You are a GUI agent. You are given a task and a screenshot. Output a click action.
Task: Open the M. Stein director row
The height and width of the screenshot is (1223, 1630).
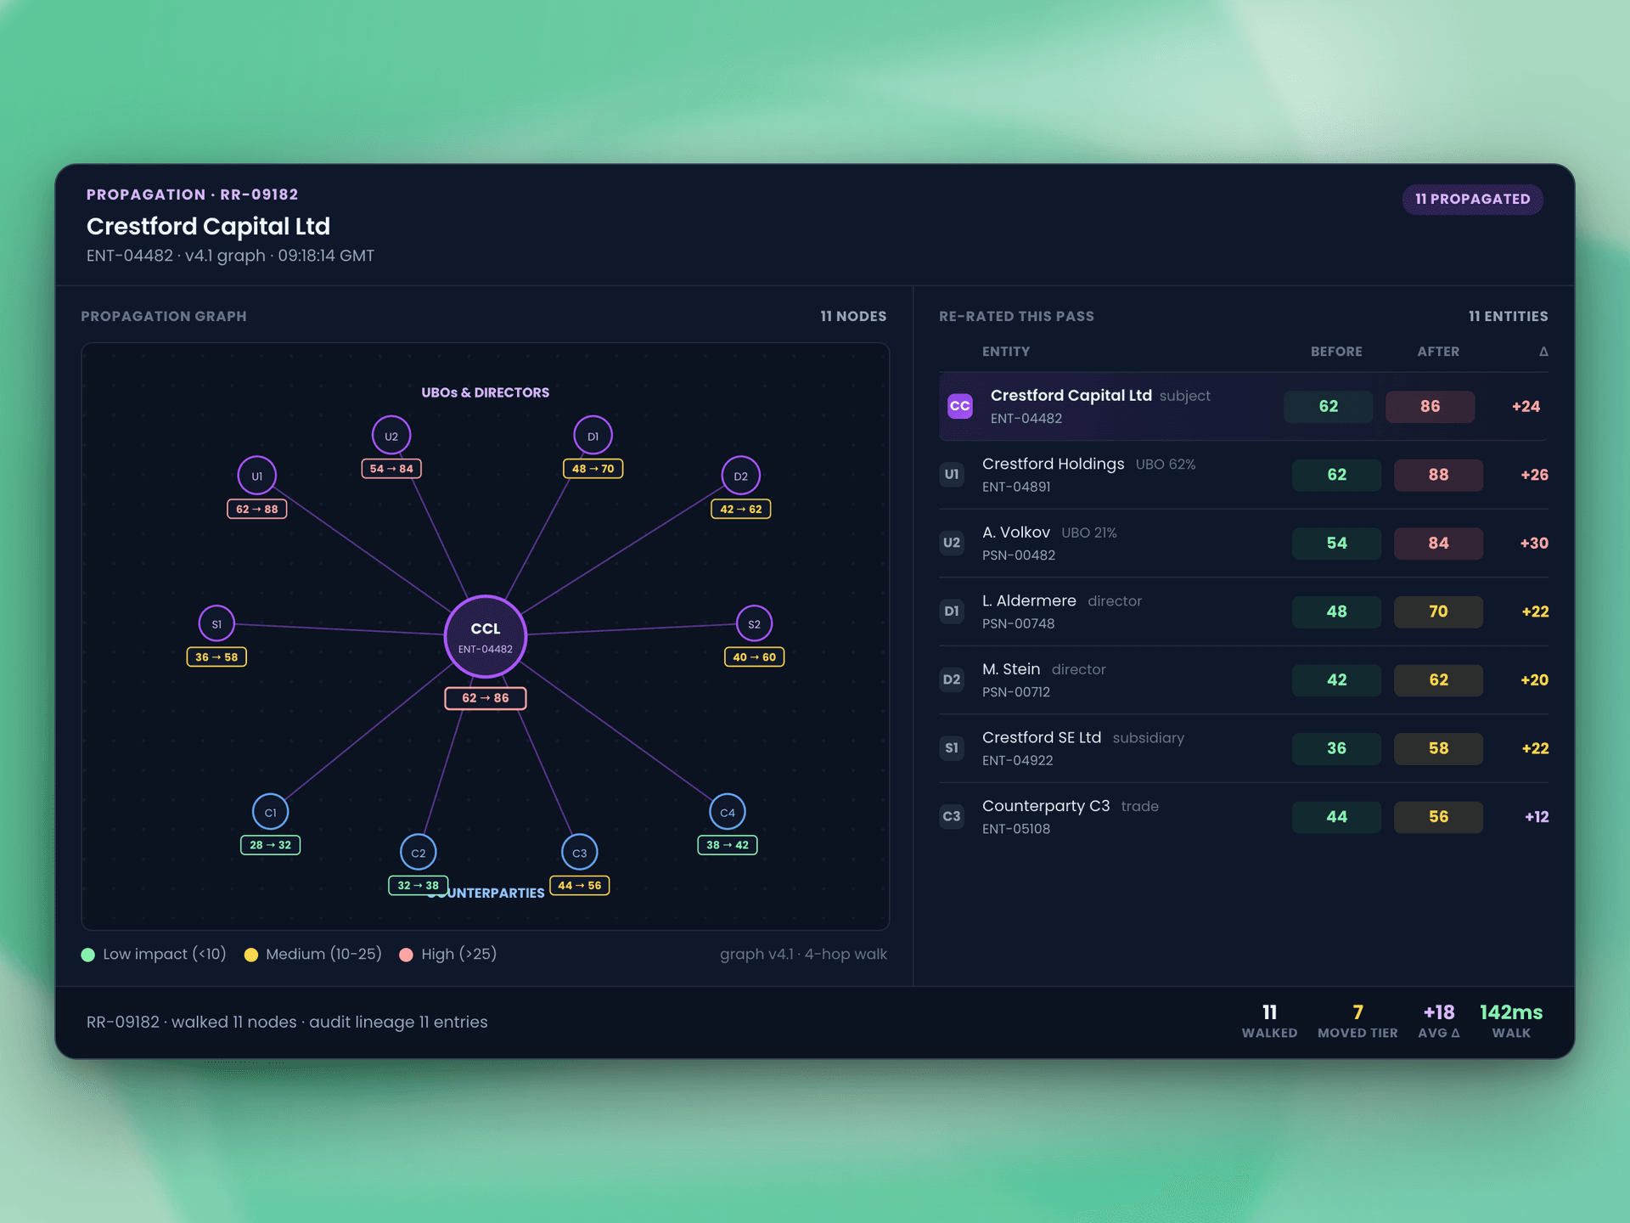point(1243,679)
